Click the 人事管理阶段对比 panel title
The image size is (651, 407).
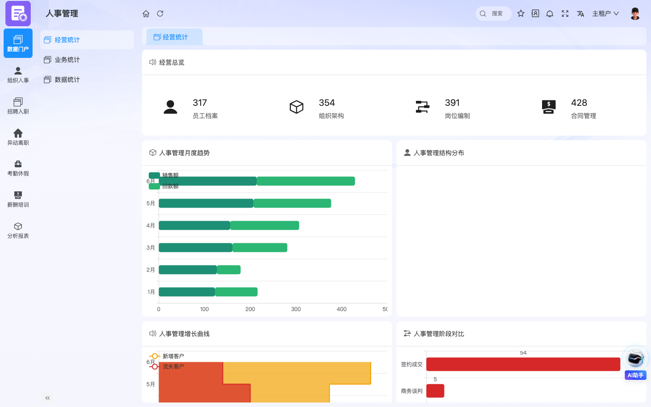(x=439, y=334)
